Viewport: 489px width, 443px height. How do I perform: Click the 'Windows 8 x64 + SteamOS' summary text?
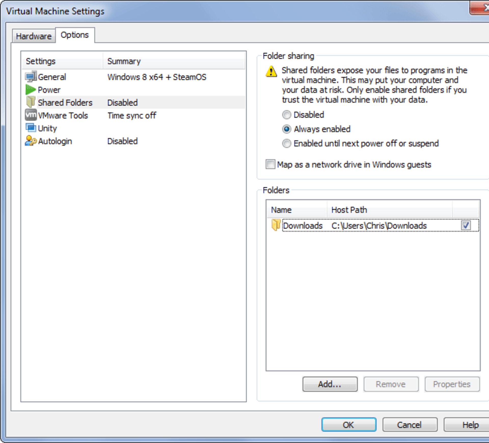click(157, 77)
